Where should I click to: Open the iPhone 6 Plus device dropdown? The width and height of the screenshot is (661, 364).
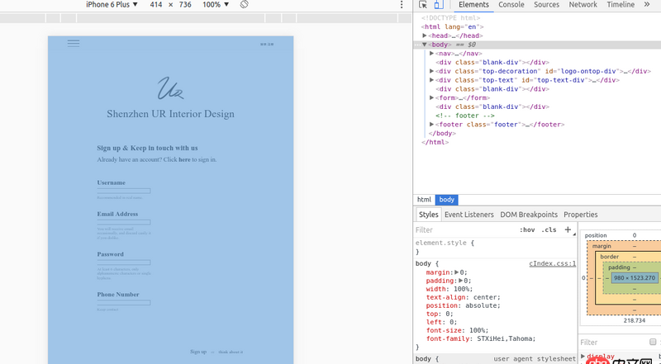tap(112, 5)
